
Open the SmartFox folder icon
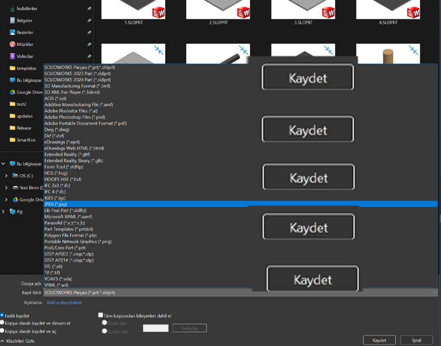coord(12,140)
